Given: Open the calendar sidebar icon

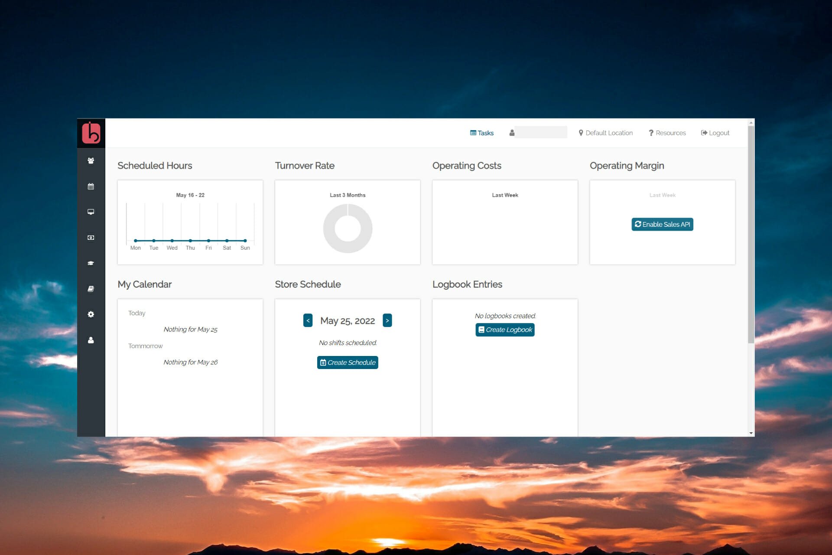Looking at the screenshot, I should [x=91, y=186].
